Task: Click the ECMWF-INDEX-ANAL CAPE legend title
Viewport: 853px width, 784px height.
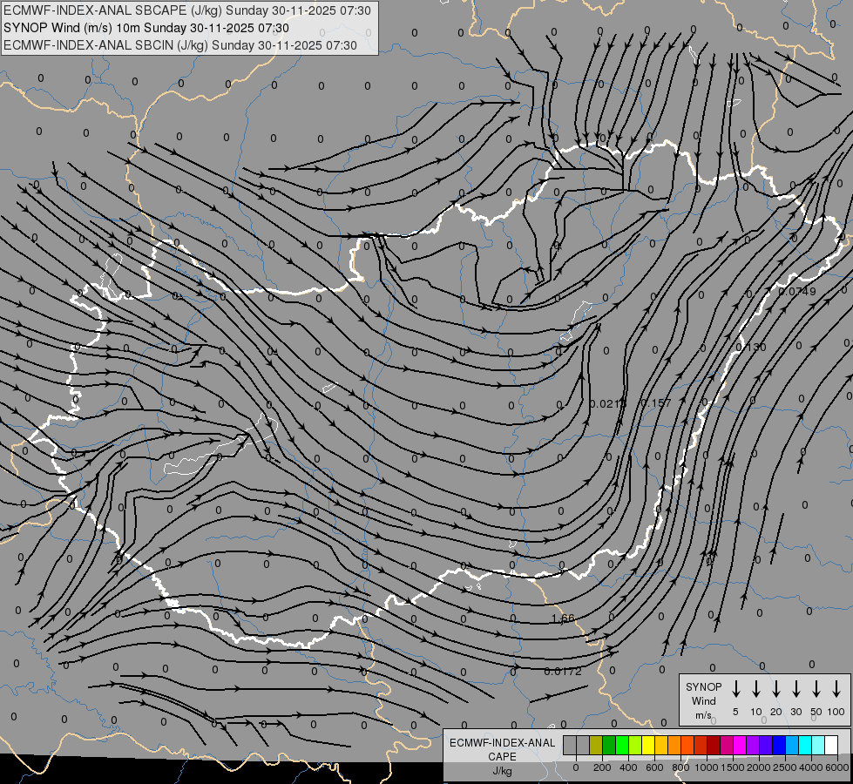Action: [502, 750]
